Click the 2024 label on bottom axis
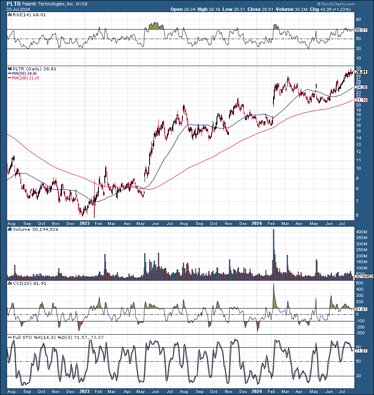 click(257, 392)
